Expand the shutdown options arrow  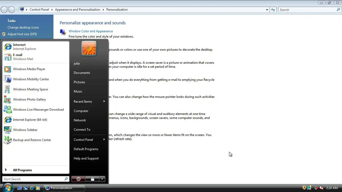coord(102,179)
